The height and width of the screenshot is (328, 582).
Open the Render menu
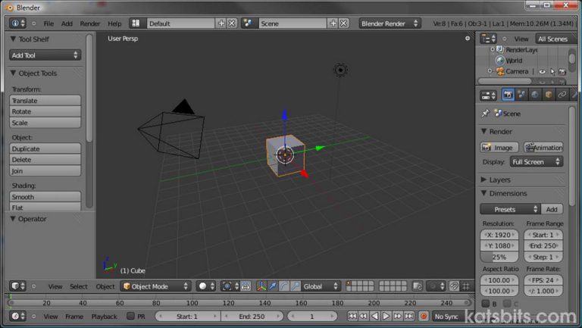click(89, 23)
